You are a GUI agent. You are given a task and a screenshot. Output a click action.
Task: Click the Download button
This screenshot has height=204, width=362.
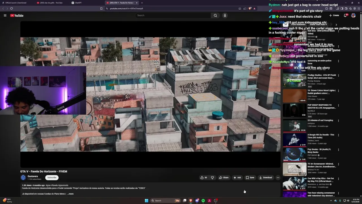tap(266, 178)
